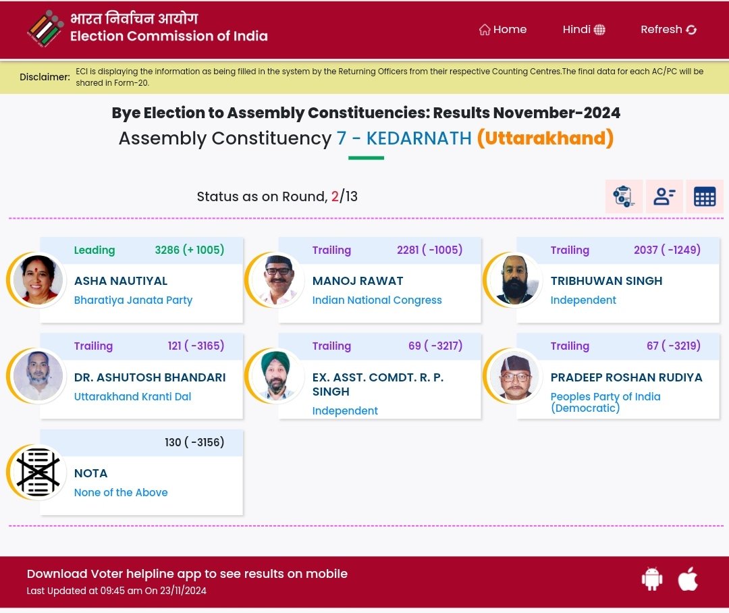This screenshot has width=729, height=613.
Task: Click the 7 - KEDARNATH constituency heading
Action: [x=404, y=138]
